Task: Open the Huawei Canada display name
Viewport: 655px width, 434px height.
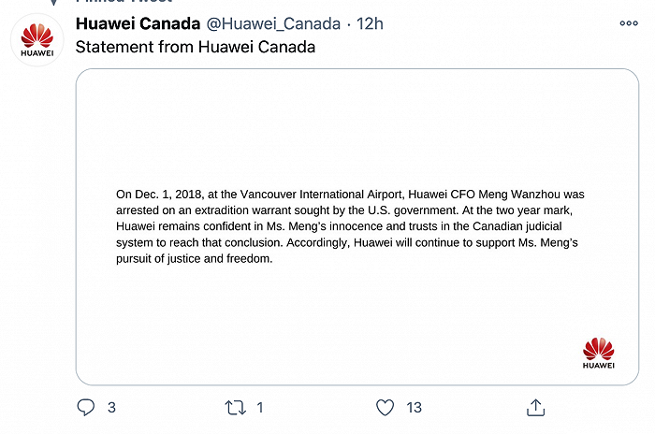Action: coord(137,23)
